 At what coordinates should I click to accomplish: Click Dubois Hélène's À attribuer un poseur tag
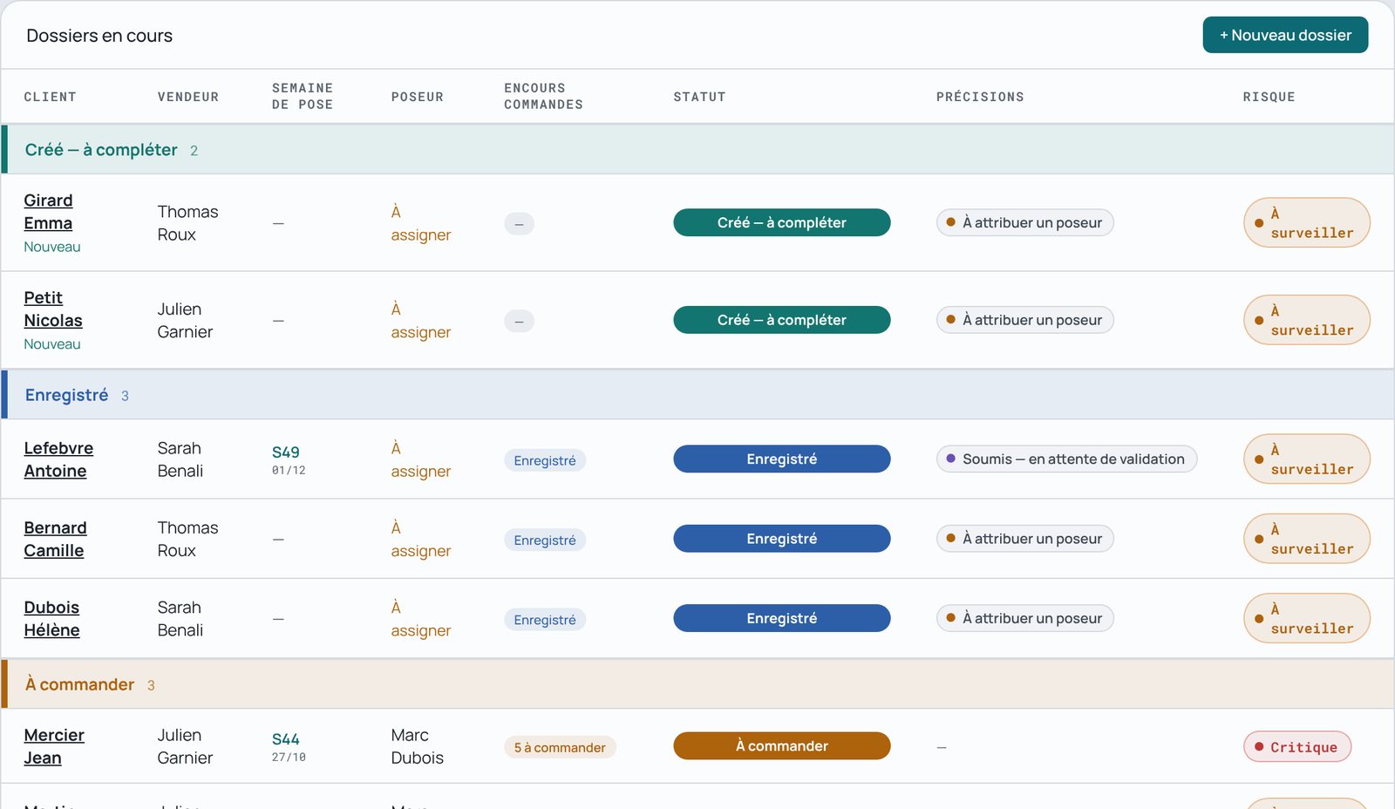[1024, 618]
